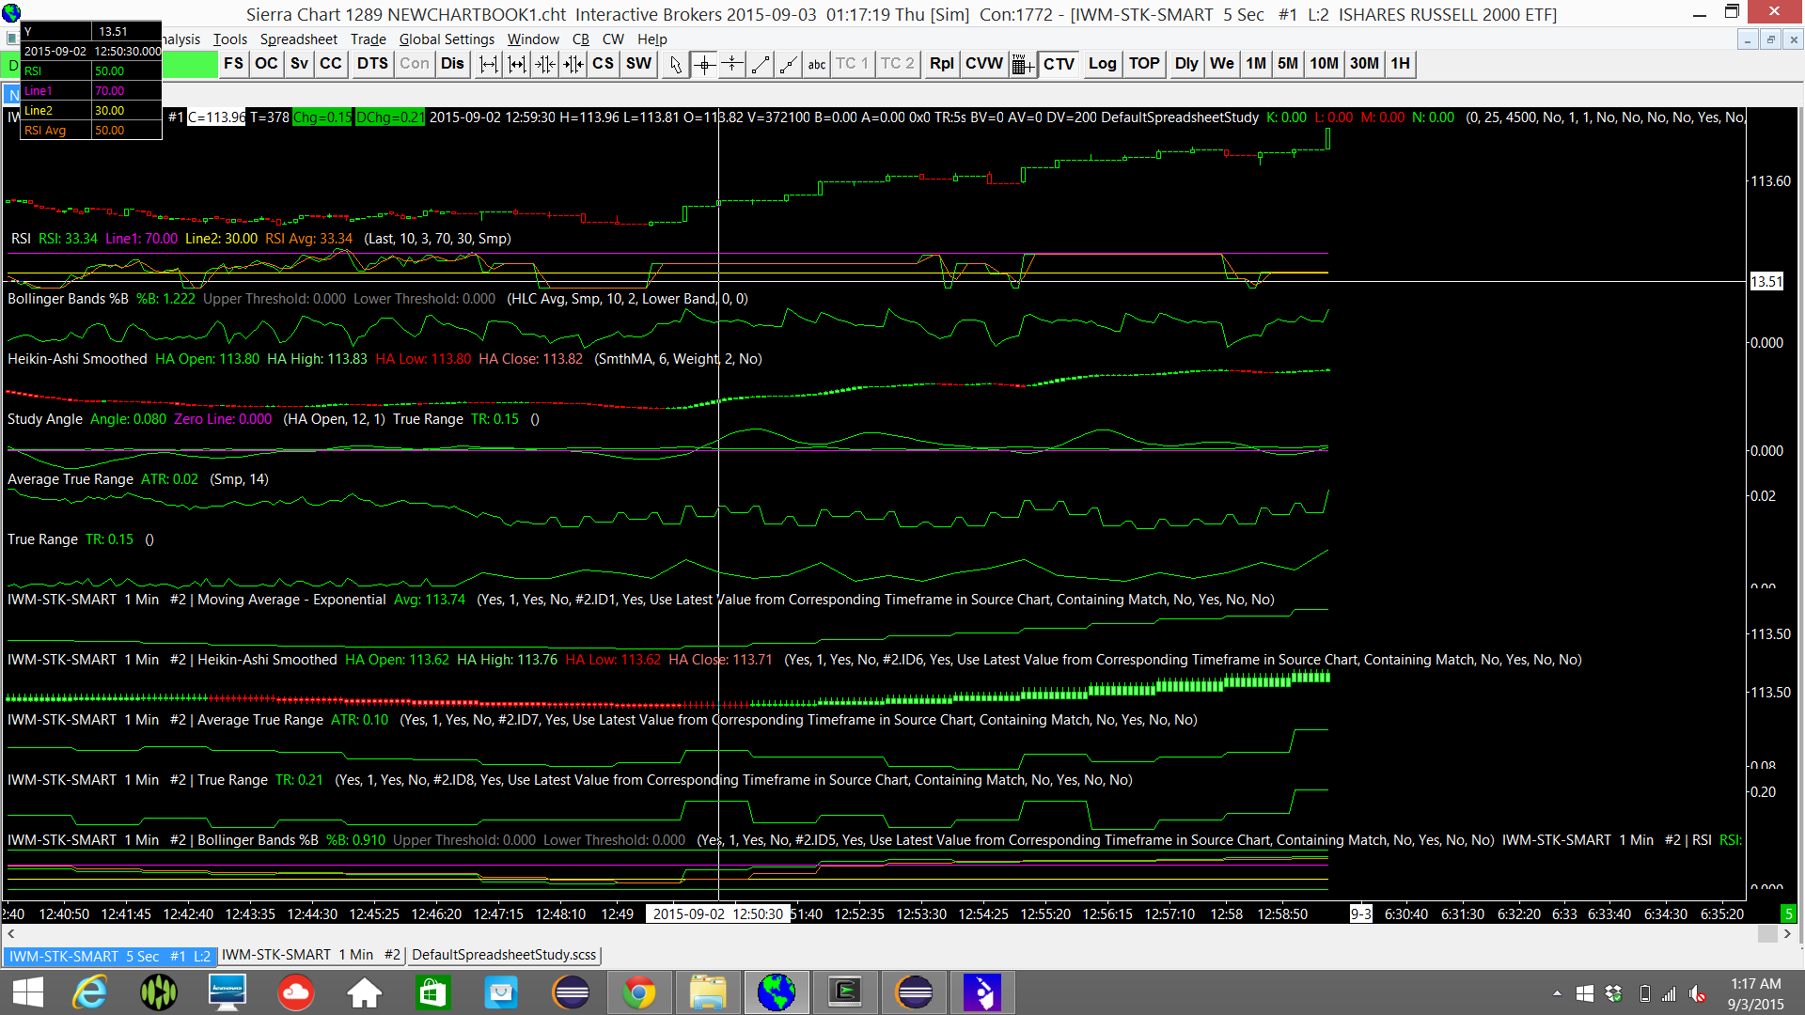
Task: Switch to IWM-STK-SMART 1 Min #2 tab
Action: pos(311,955)
